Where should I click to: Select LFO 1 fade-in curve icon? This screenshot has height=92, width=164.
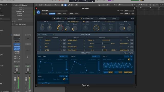pos(129,60)
